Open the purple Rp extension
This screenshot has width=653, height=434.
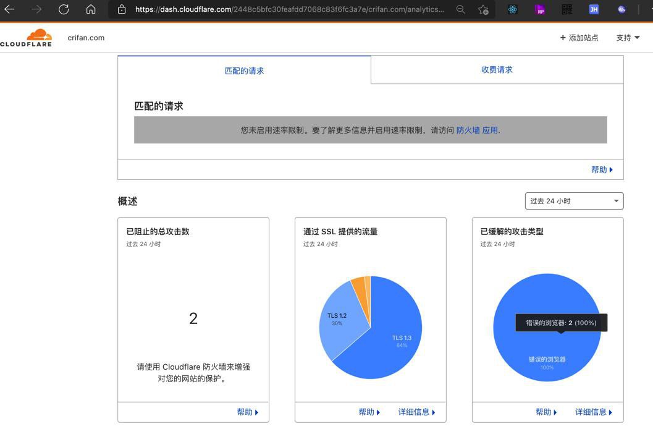[x=540, y=9]
